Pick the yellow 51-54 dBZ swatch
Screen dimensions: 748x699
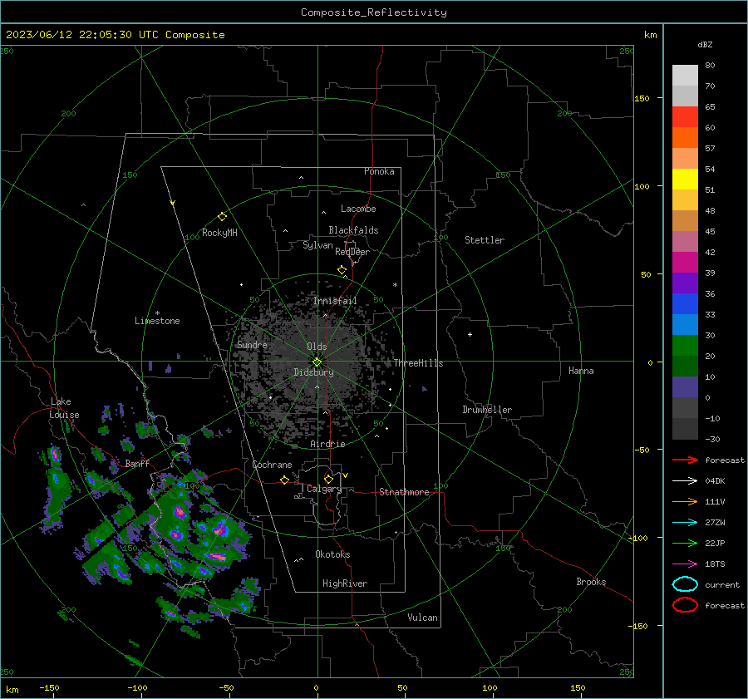point(685,180)
